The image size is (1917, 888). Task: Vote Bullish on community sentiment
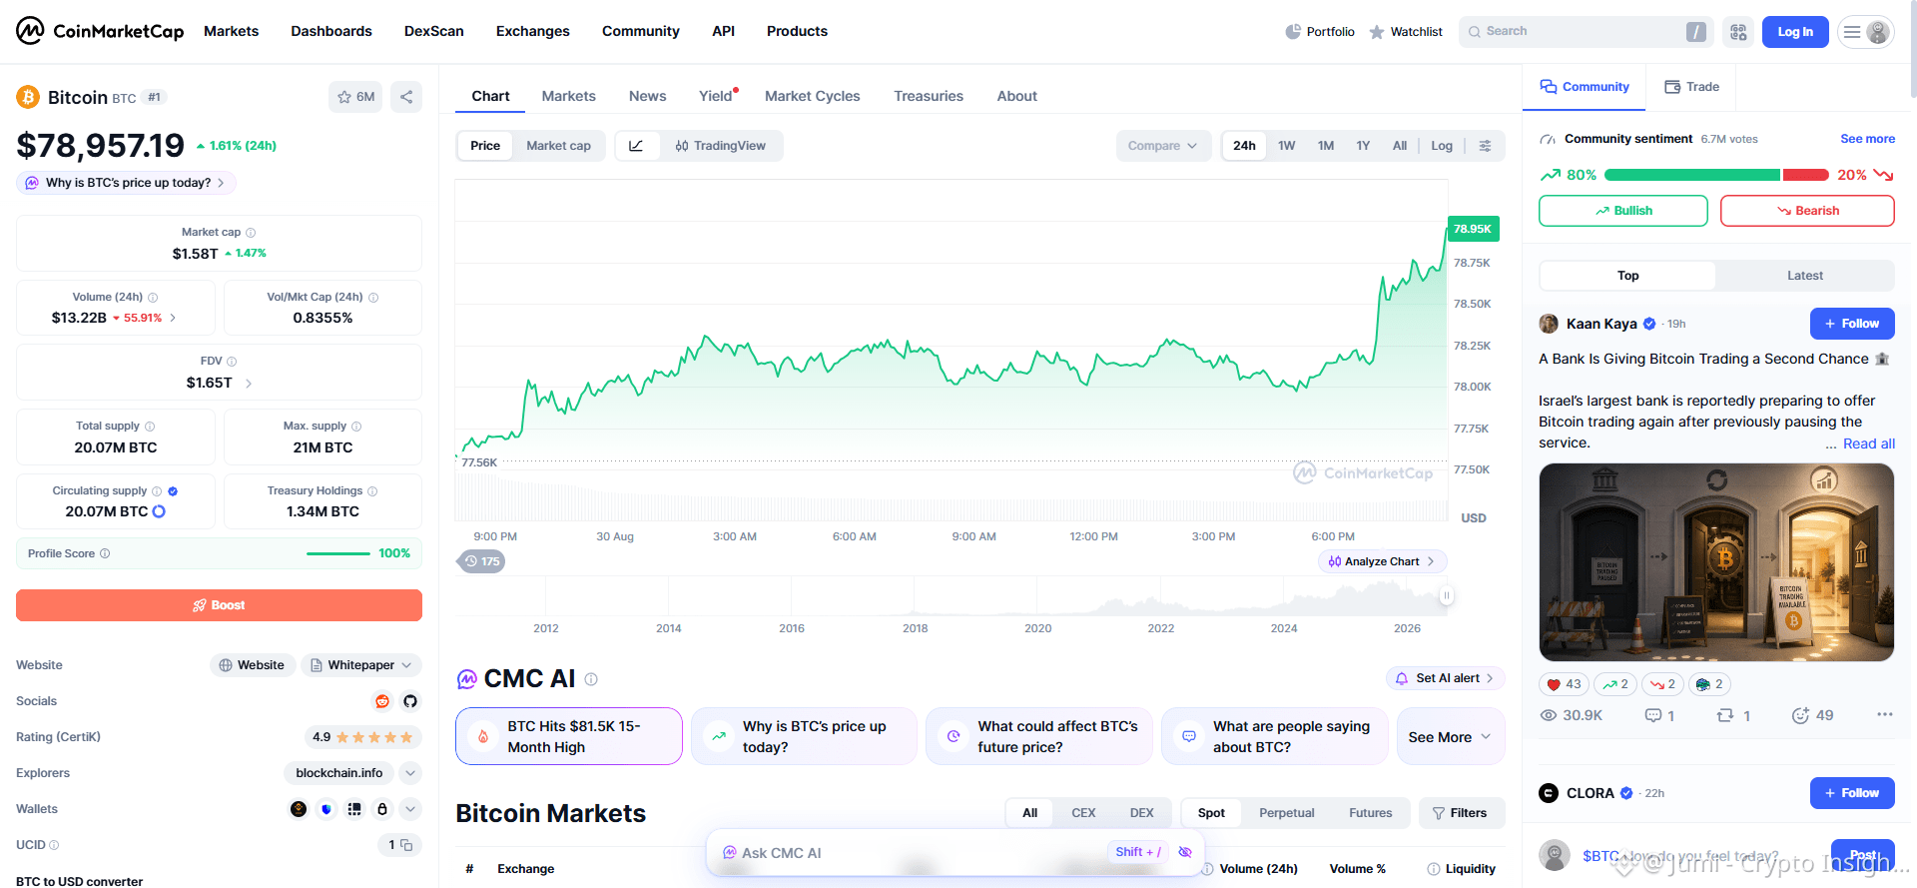point(1623,211)
